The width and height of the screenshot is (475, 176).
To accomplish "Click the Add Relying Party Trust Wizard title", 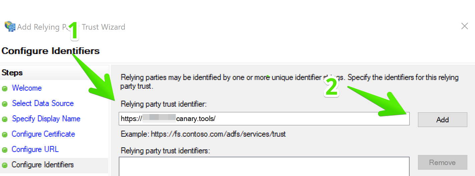I will 71,27.
